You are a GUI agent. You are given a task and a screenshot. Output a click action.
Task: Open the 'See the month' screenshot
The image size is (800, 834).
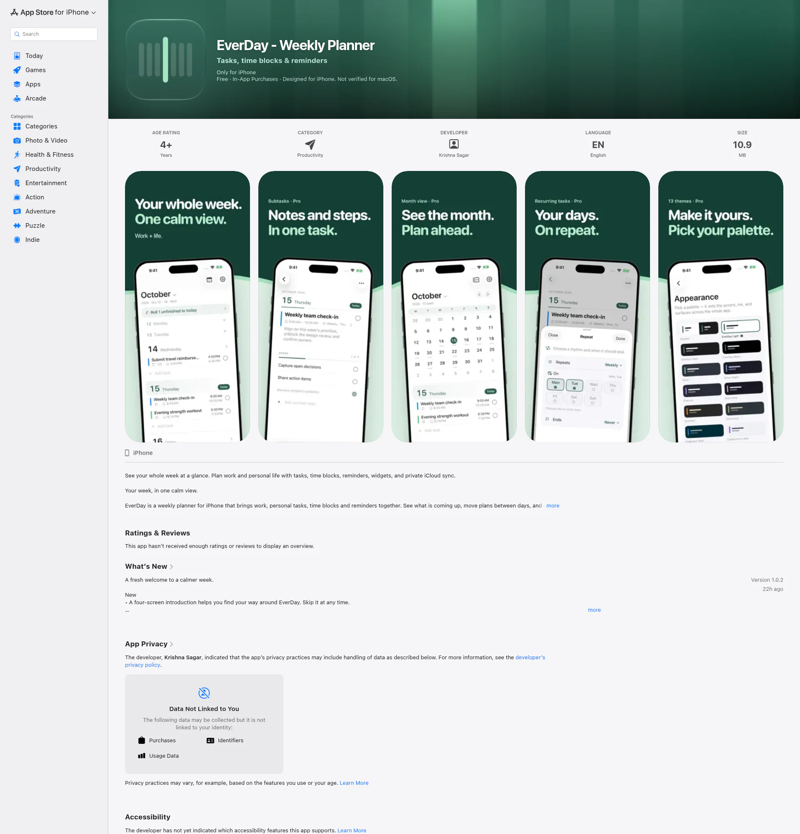tap(454, 306)
